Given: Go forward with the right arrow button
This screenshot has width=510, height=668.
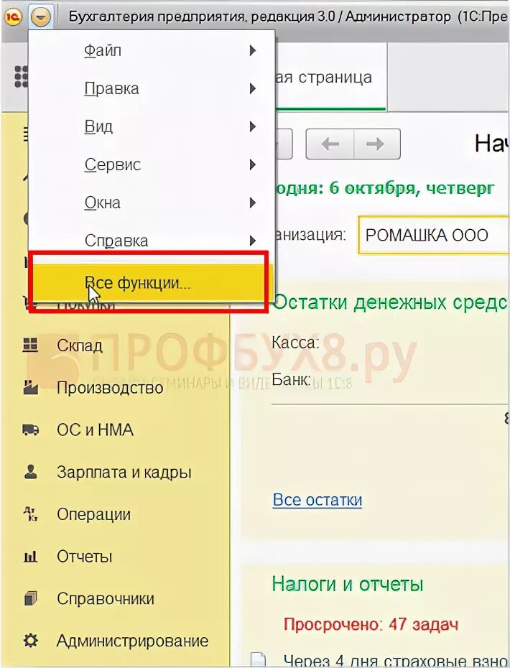Looking at the screenshot, I should [376, 144].
